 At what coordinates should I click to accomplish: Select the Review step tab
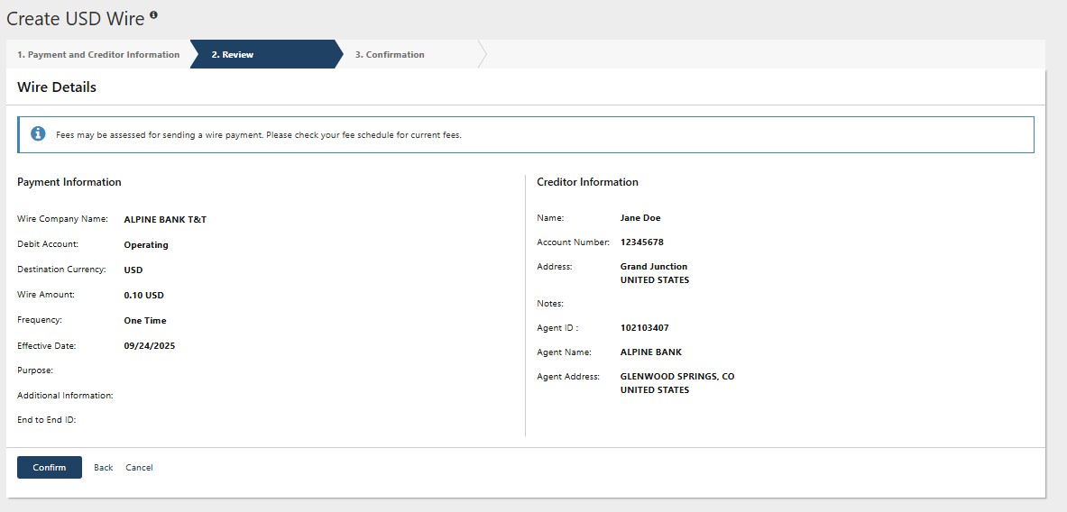click(233, 55)
